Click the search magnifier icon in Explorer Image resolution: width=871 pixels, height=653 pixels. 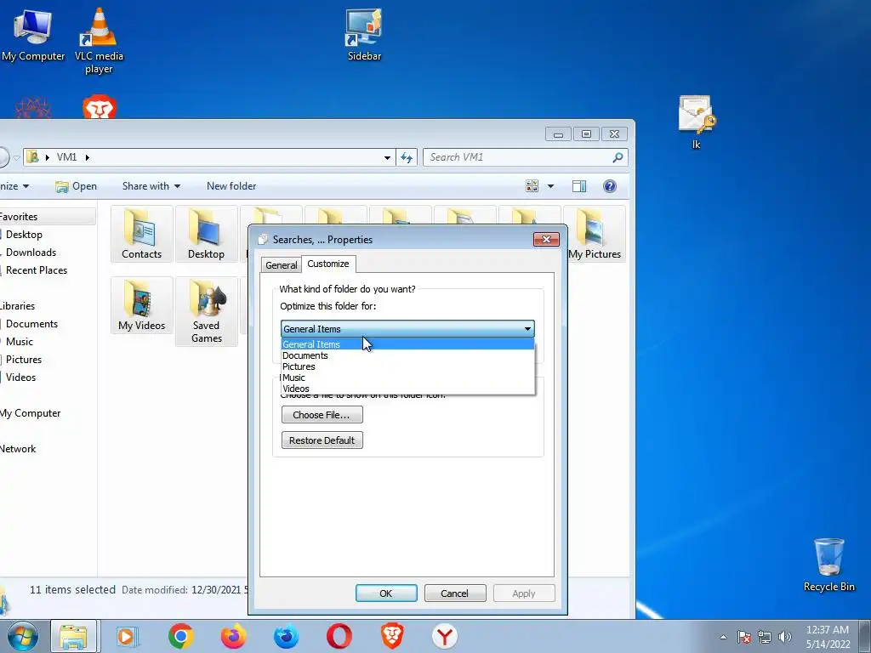tap(618, 157)
